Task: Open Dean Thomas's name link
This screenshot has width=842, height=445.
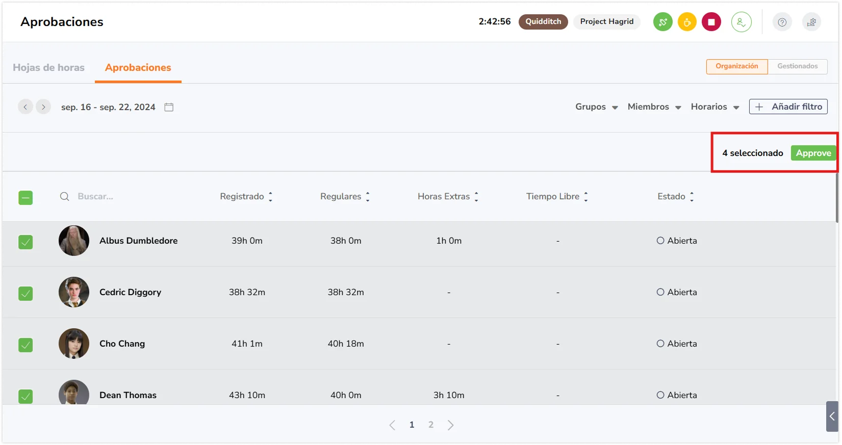Action: [x=128, y=395]
